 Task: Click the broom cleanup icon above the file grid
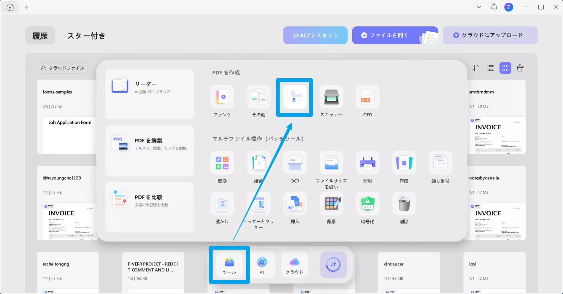point(520,68)
